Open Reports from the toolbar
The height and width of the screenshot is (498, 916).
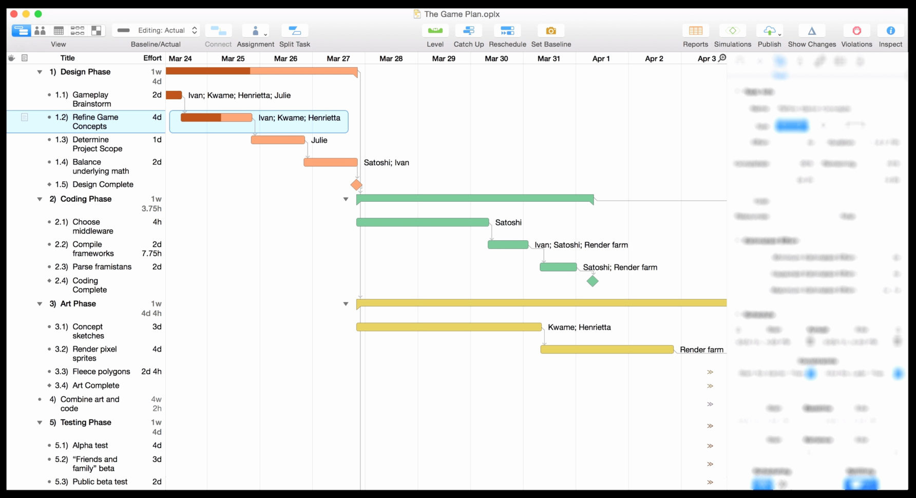pyautogui.click(x=695, y=30)
